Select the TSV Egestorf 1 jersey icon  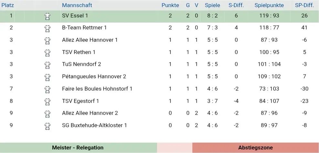(x=48, y=101)
